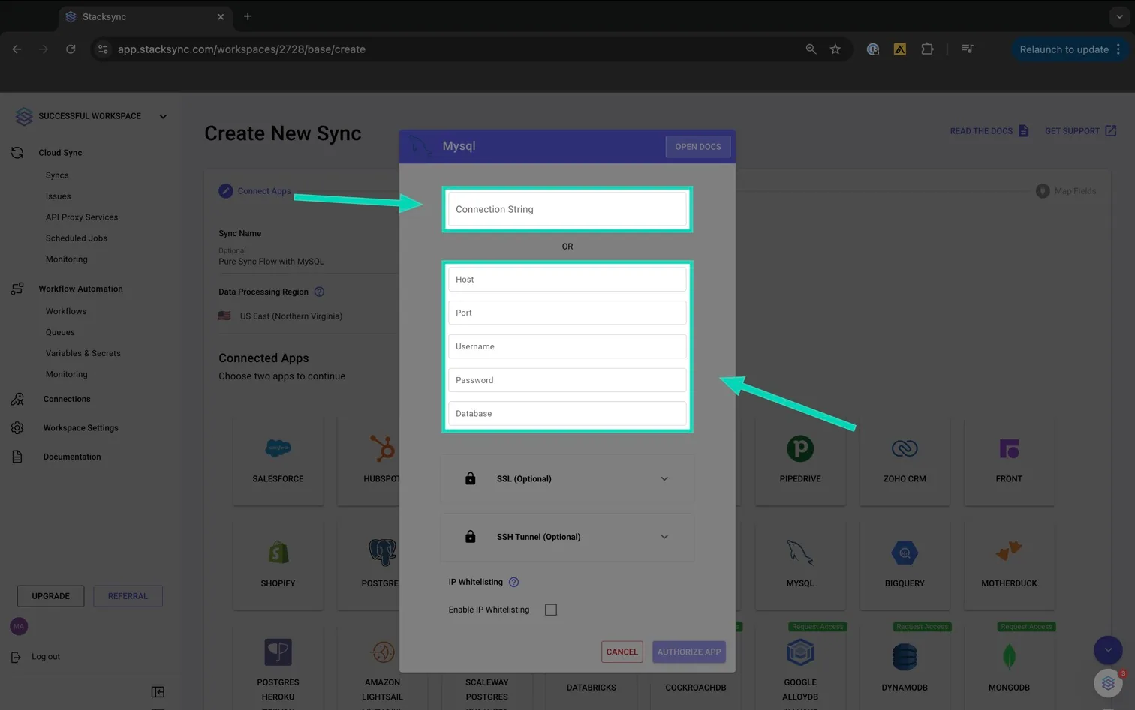The height and width of the screenshot is (710, 1135).
Task: Select the Amazon Lightsail app icon
Action: pyautogui.click(x=383, y=652)
